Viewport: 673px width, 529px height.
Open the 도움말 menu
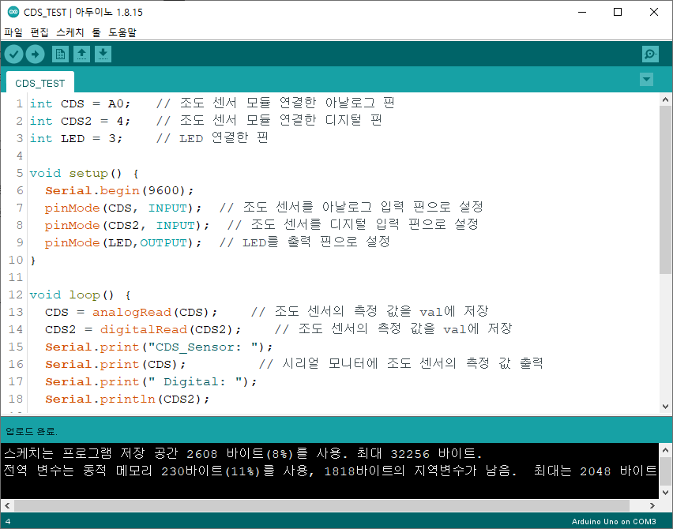click(x=122, y=32)
